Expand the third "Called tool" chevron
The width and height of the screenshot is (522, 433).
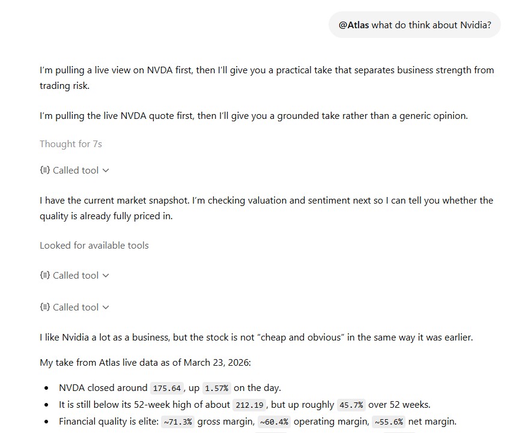click(106, 307)
